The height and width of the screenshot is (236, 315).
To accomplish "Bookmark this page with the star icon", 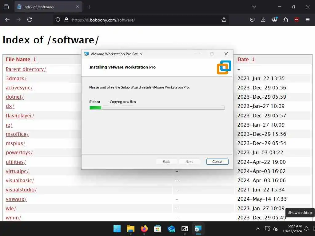I will tap(224, 20).
